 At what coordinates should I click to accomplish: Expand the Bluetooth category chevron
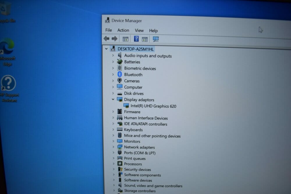[113, 74]
